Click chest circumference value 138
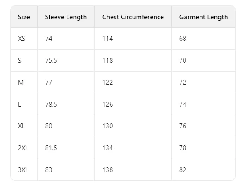Viewport: 244px width, 185px height. click(107, 170)
